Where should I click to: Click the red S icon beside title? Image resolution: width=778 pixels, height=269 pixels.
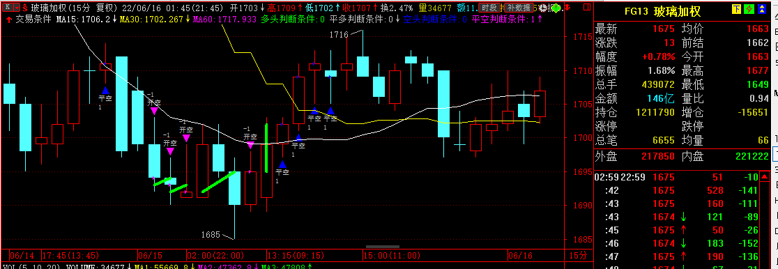click(25, 8)
